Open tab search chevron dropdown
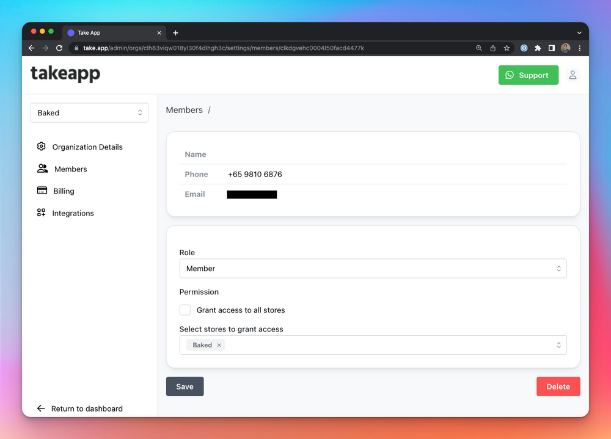 click(x=579, y=33)
